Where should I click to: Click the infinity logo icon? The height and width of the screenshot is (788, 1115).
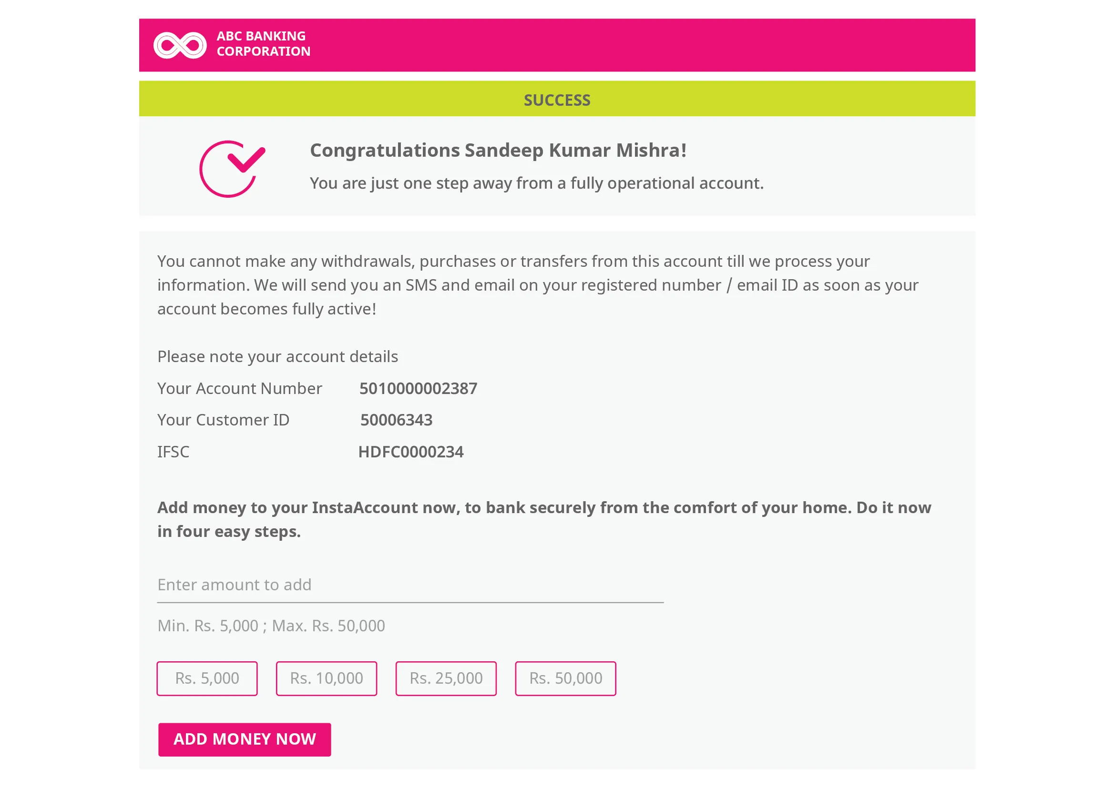click(x=180, y=45)
